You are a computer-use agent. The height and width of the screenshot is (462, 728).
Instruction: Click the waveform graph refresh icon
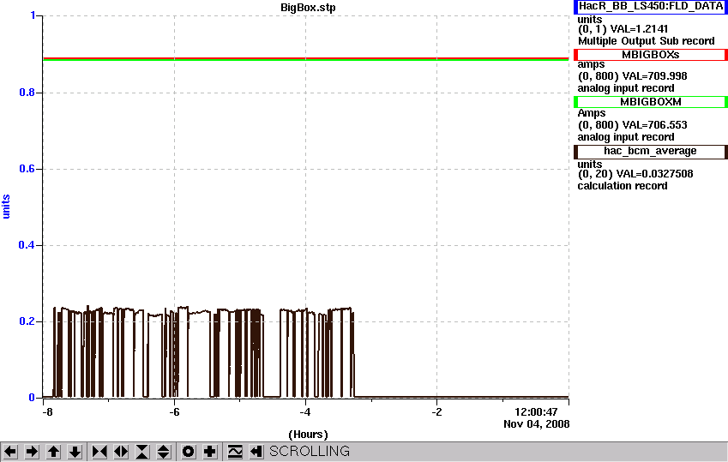point(234,452)
